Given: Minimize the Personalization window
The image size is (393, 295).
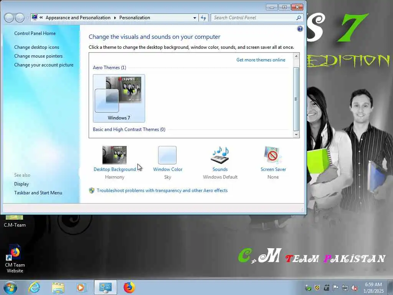Looking at the screenshot, I should pyautogui.click(x=272, y=7).
